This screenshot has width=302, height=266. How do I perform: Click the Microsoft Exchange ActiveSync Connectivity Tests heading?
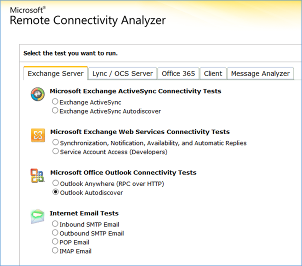click(135, 91)
